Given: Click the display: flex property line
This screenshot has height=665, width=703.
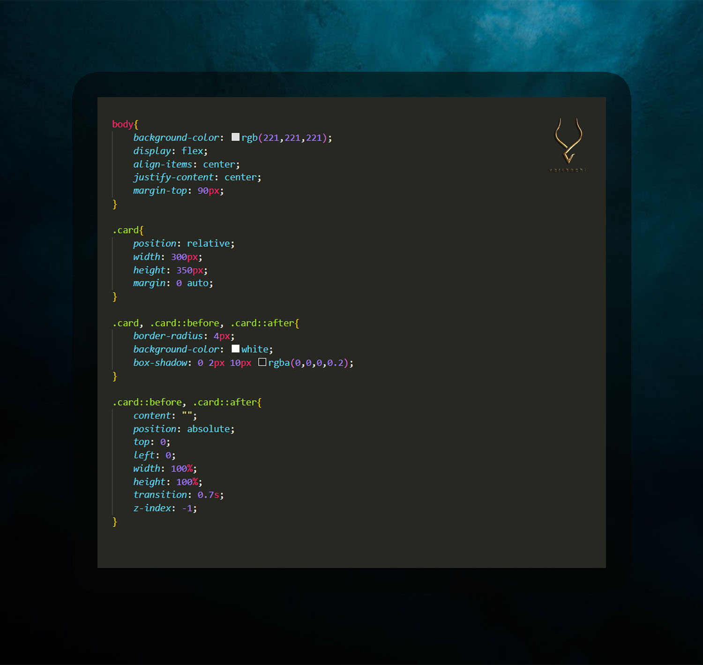Looking at the screenshot, I should coord(170,151).
